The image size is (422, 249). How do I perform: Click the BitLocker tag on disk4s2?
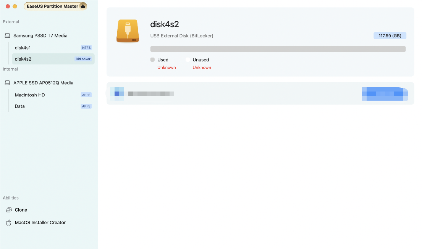pos(83,59)
